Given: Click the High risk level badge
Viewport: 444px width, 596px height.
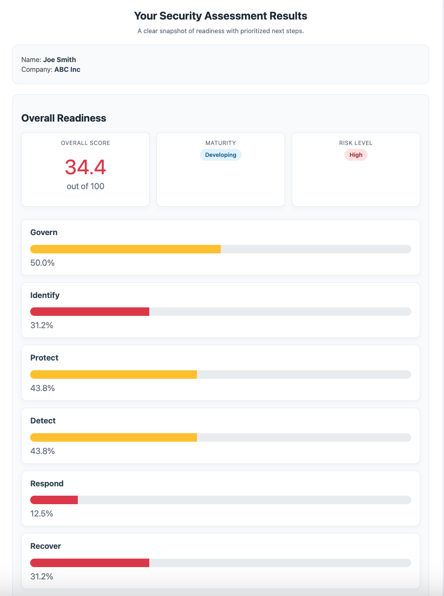Looking at the screenshot, I should [x=356, y=155].
